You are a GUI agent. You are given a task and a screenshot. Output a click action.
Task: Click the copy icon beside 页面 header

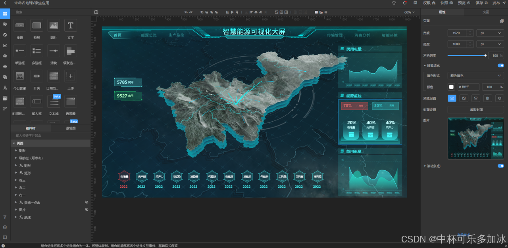(x=502, y=21)
